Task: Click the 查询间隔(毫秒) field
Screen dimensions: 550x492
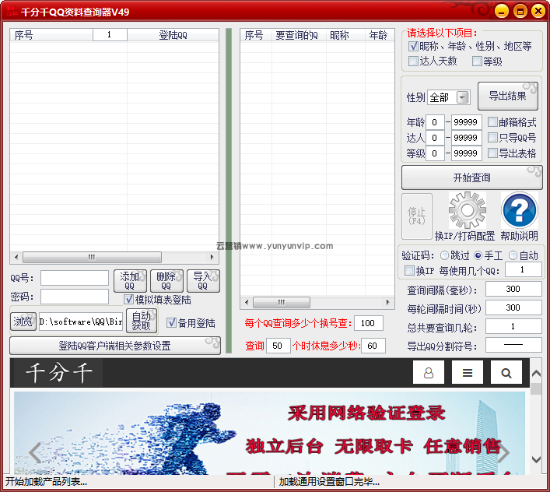Action: pos(513,289)
